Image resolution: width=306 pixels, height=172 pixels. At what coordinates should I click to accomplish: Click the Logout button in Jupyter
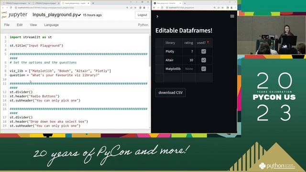142,15
